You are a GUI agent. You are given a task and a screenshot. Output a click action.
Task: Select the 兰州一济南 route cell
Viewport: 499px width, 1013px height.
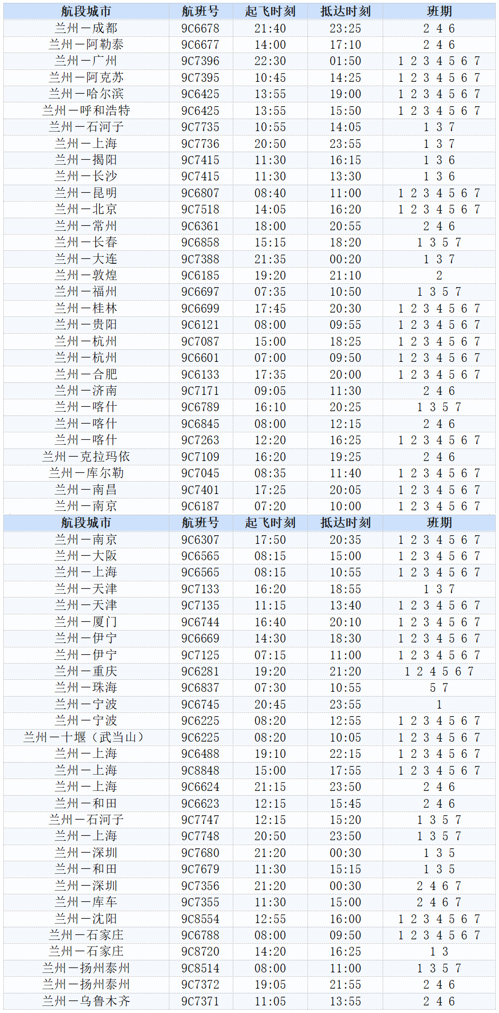[x=86, y=391]
